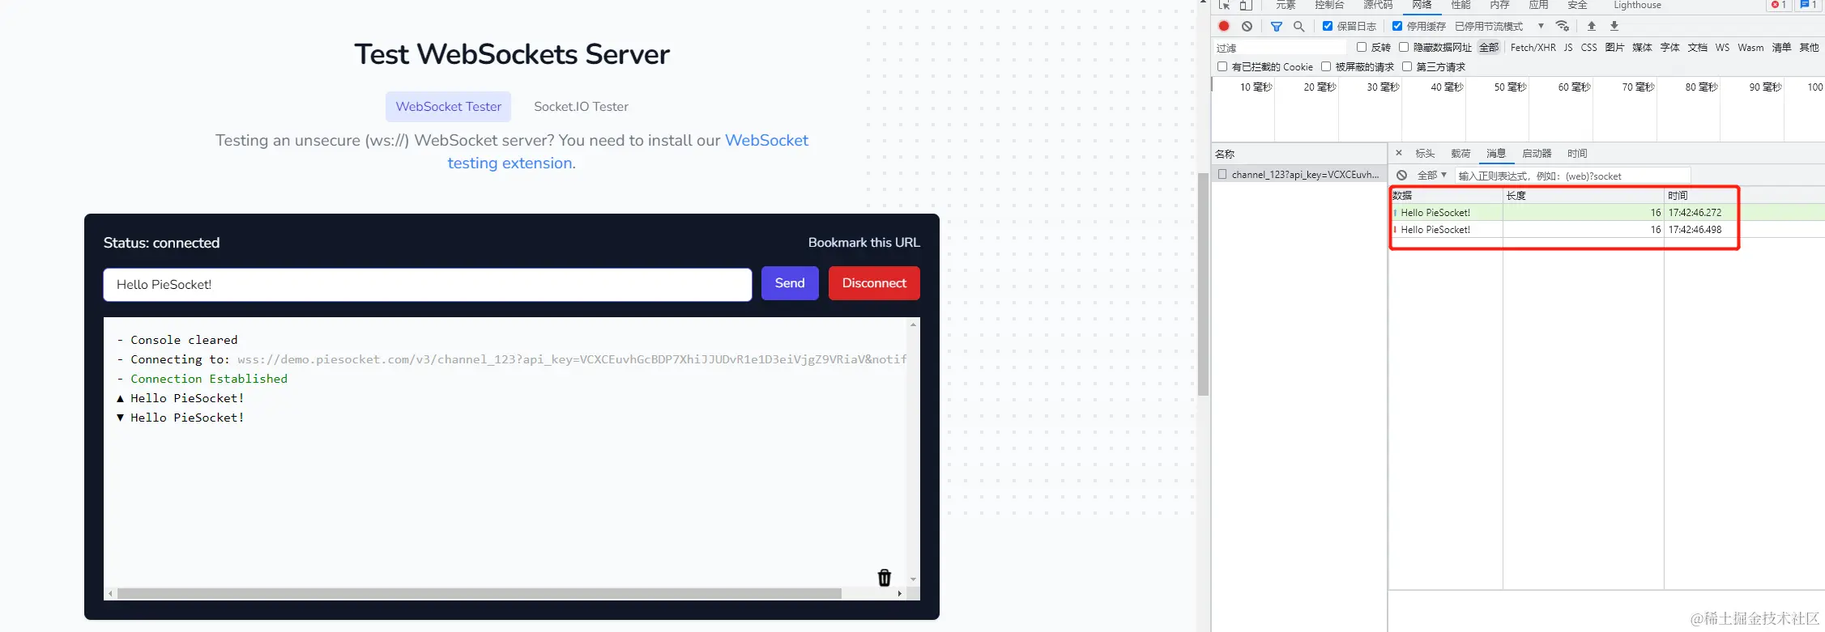Click the Send button

pyautogui.click(x=790, y=283)
